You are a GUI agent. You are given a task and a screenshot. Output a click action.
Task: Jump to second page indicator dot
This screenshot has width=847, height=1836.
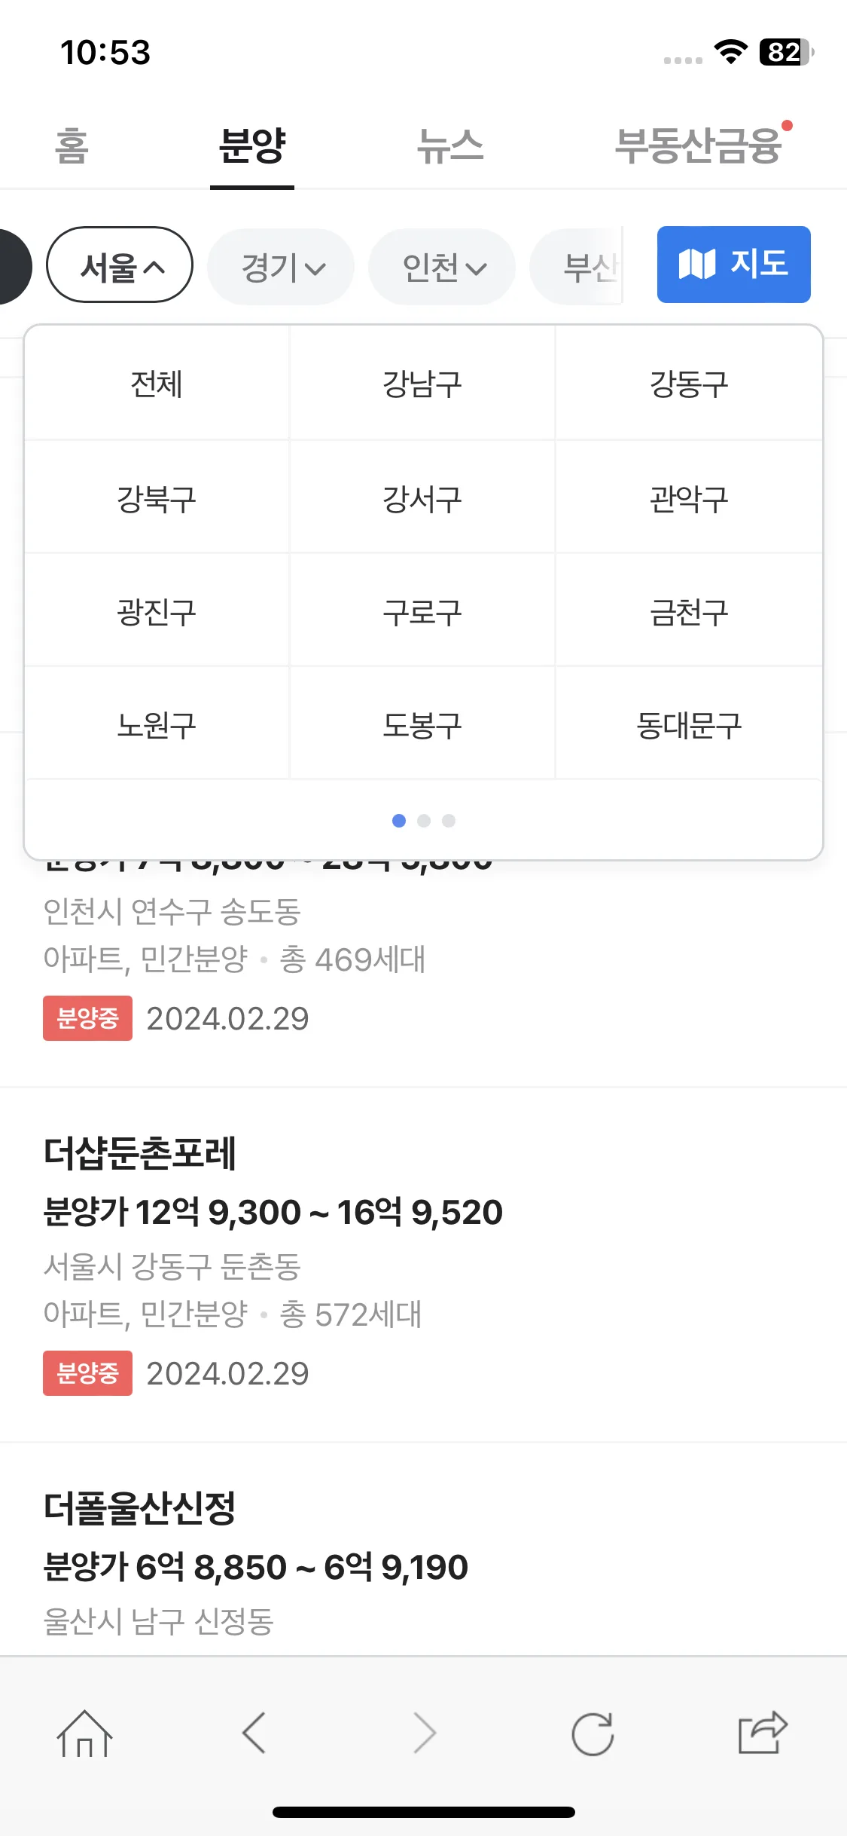[x=424, y=821]
